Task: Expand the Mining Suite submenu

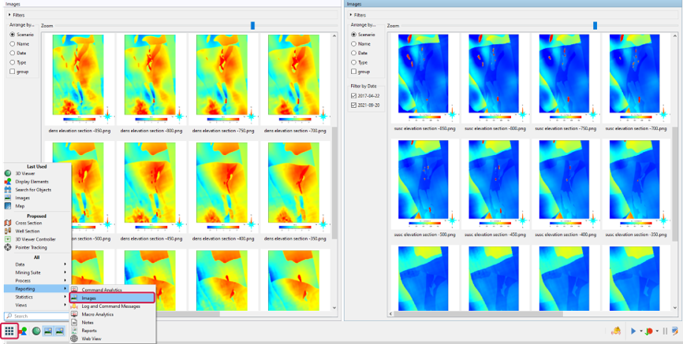Action: pyautogui.click(x=37, y=272)
